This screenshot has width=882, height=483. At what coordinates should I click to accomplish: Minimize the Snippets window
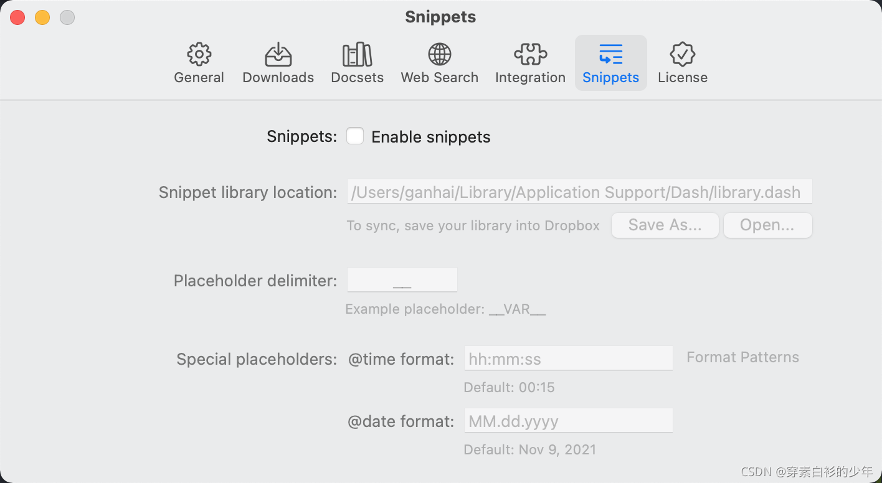tap(42, 17)
